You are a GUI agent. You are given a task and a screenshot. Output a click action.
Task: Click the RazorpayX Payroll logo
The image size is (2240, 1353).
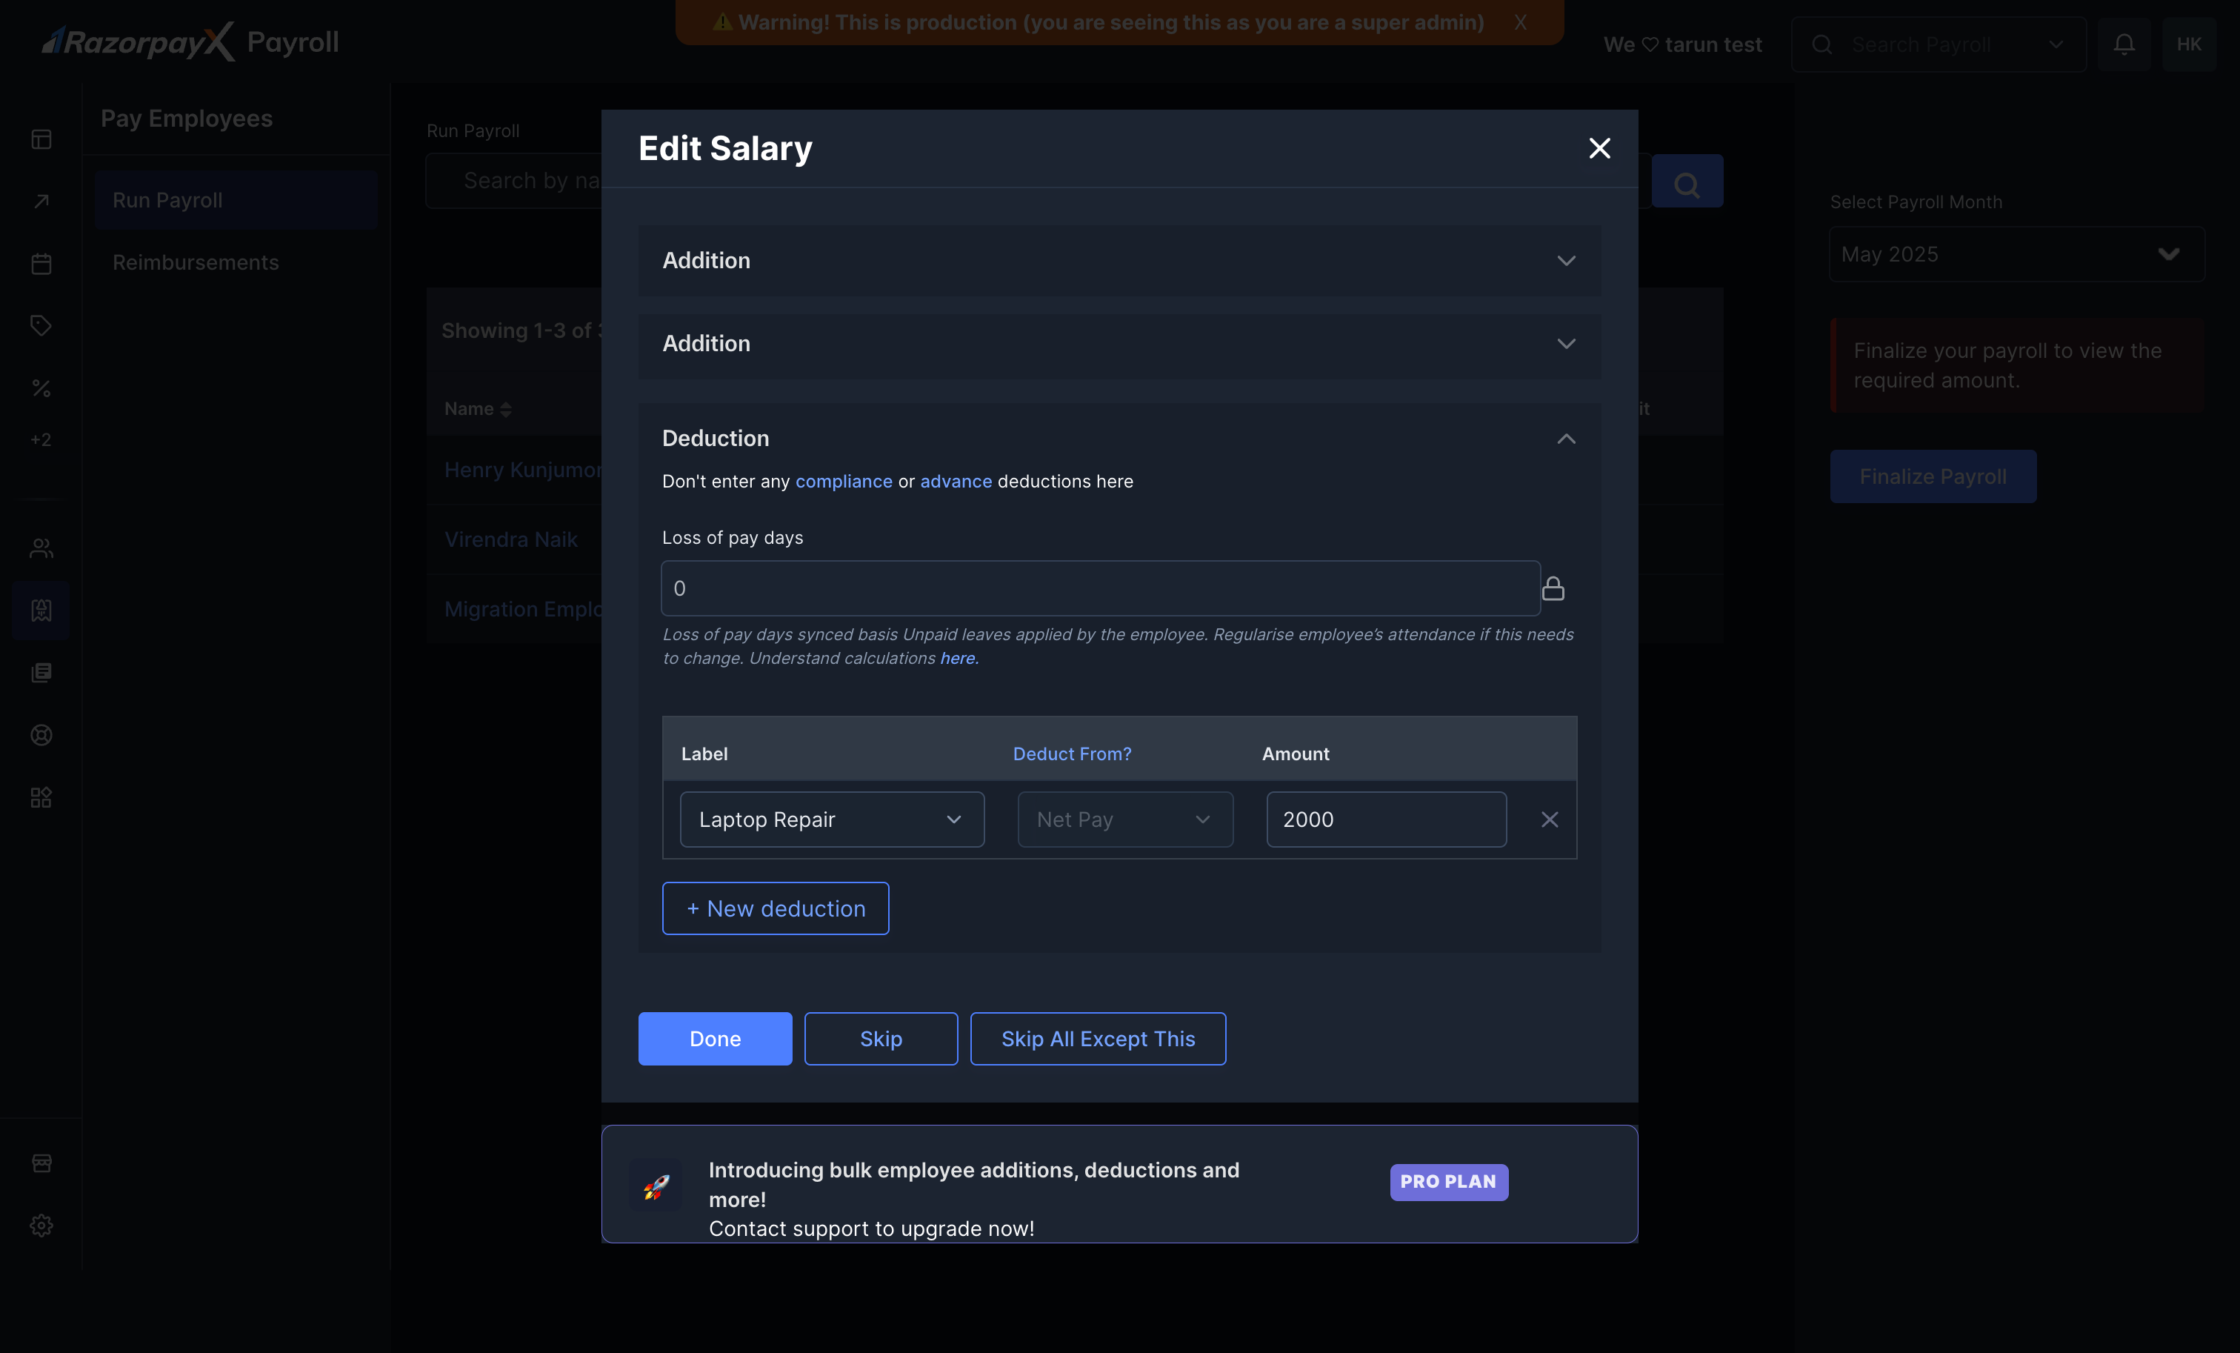190,41
